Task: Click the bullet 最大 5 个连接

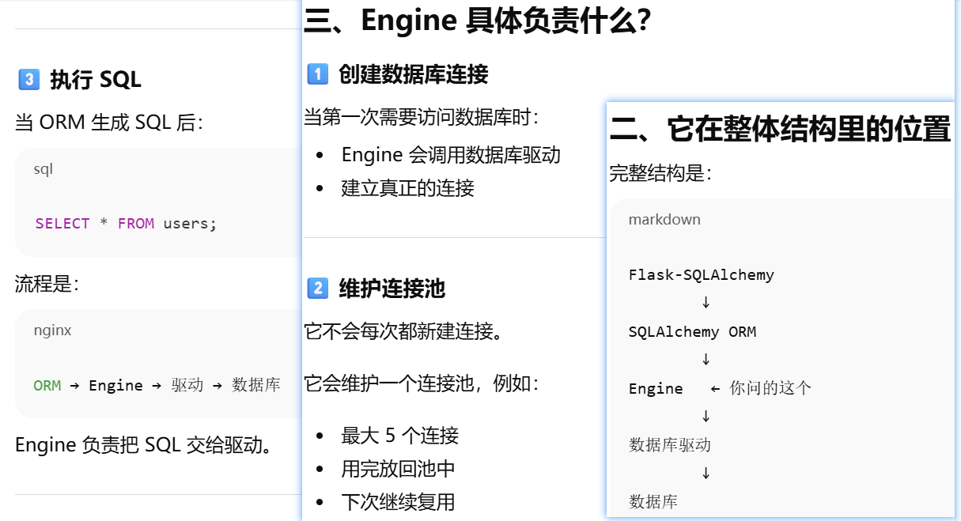Action: tap(399, 436)
